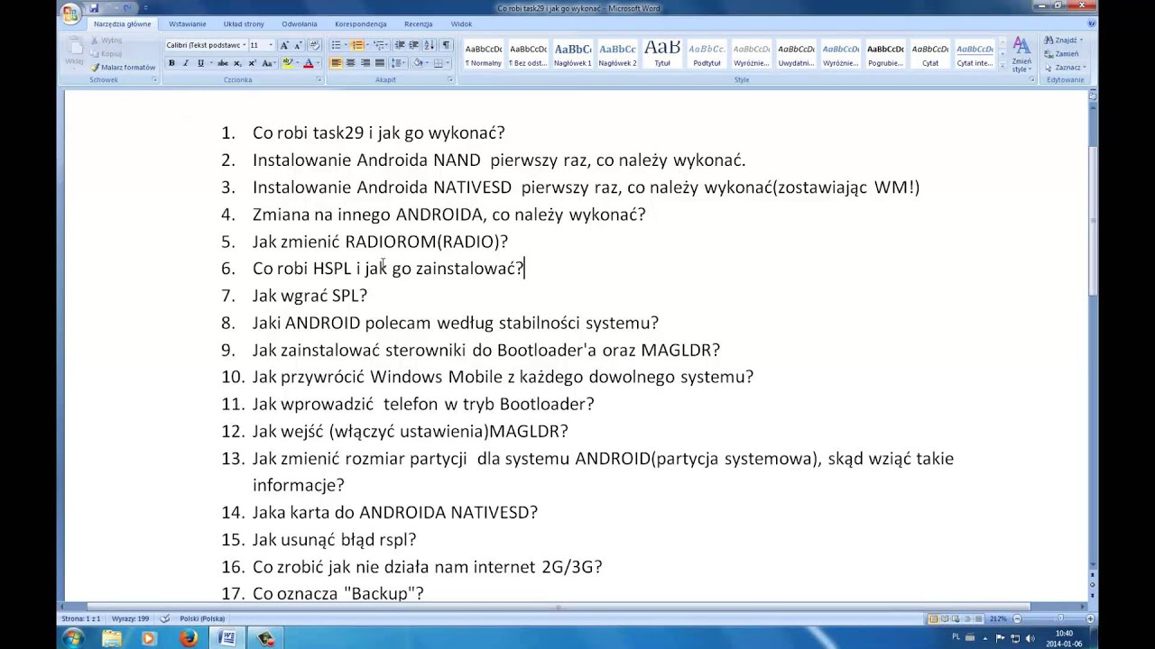Click the Word taskbar button
The width and height of the screenshot is (1155, 649).
point(226,638)
